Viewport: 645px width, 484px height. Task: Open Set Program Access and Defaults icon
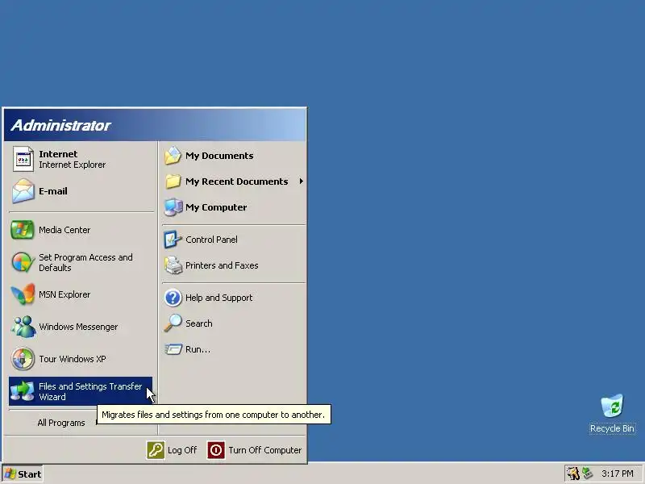[23, 262]
